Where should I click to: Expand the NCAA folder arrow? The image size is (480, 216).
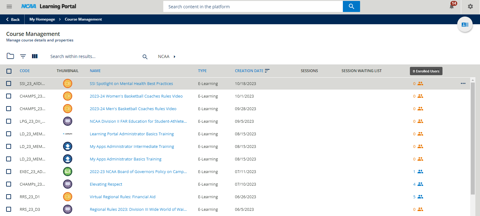[x=174, y=56]
